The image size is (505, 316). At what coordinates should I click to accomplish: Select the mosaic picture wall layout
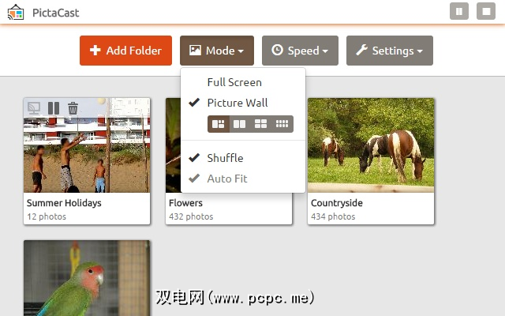click(x=219, y=124)
